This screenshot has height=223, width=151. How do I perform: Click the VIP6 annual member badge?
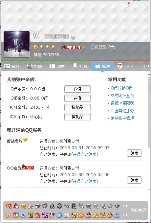(73, 47)
